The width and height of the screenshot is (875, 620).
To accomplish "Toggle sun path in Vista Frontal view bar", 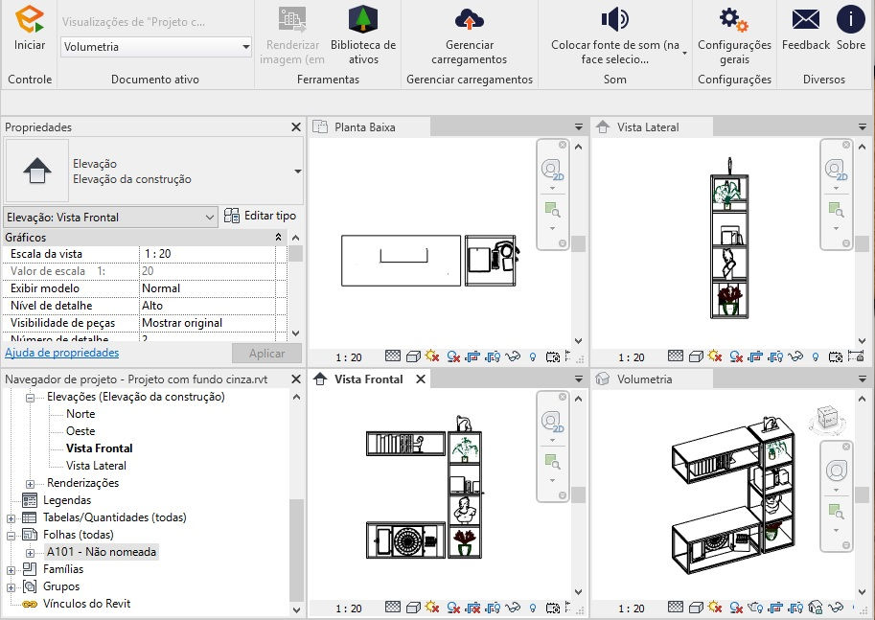I will coord(432,608).
